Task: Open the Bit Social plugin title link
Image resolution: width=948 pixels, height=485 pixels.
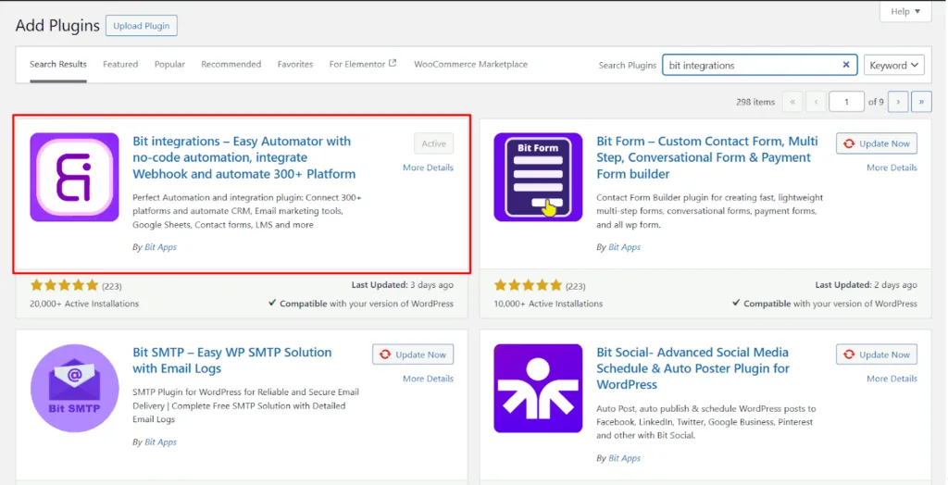Action: pos(692,368)
